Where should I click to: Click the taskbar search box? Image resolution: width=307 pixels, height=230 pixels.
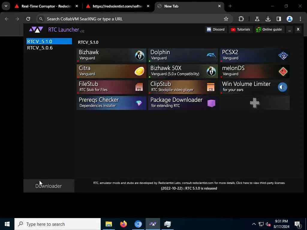point(58,224)
